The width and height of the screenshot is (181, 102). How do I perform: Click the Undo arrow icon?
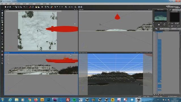click(24, 7)
